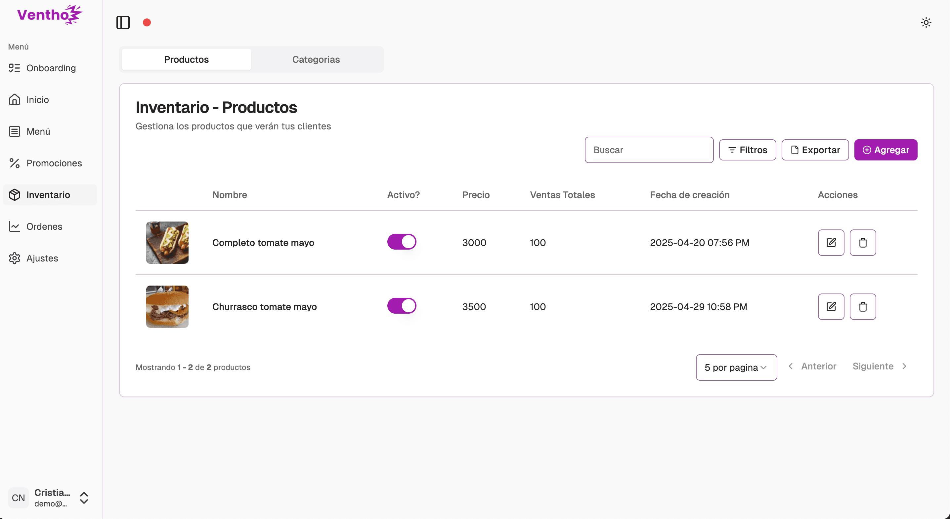
Task: Edit the Completo tomate mayo product
Action: 831,243
